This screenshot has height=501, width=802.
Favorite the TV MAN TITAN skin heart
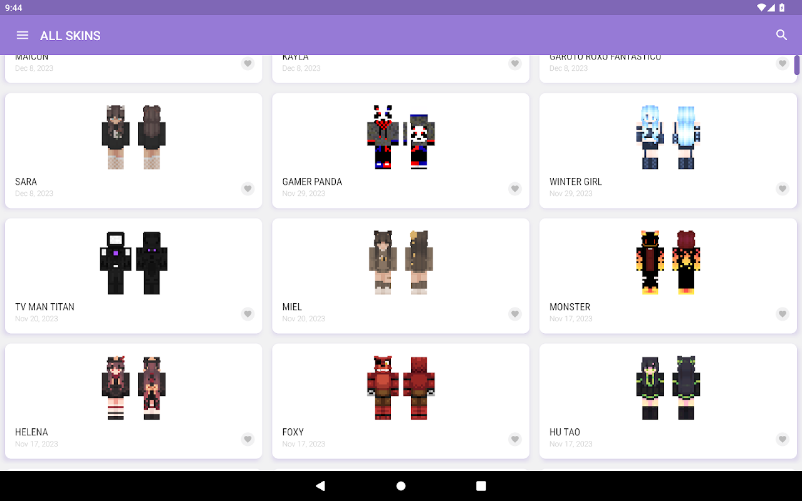pyautogui.click(x=248, y=314)
